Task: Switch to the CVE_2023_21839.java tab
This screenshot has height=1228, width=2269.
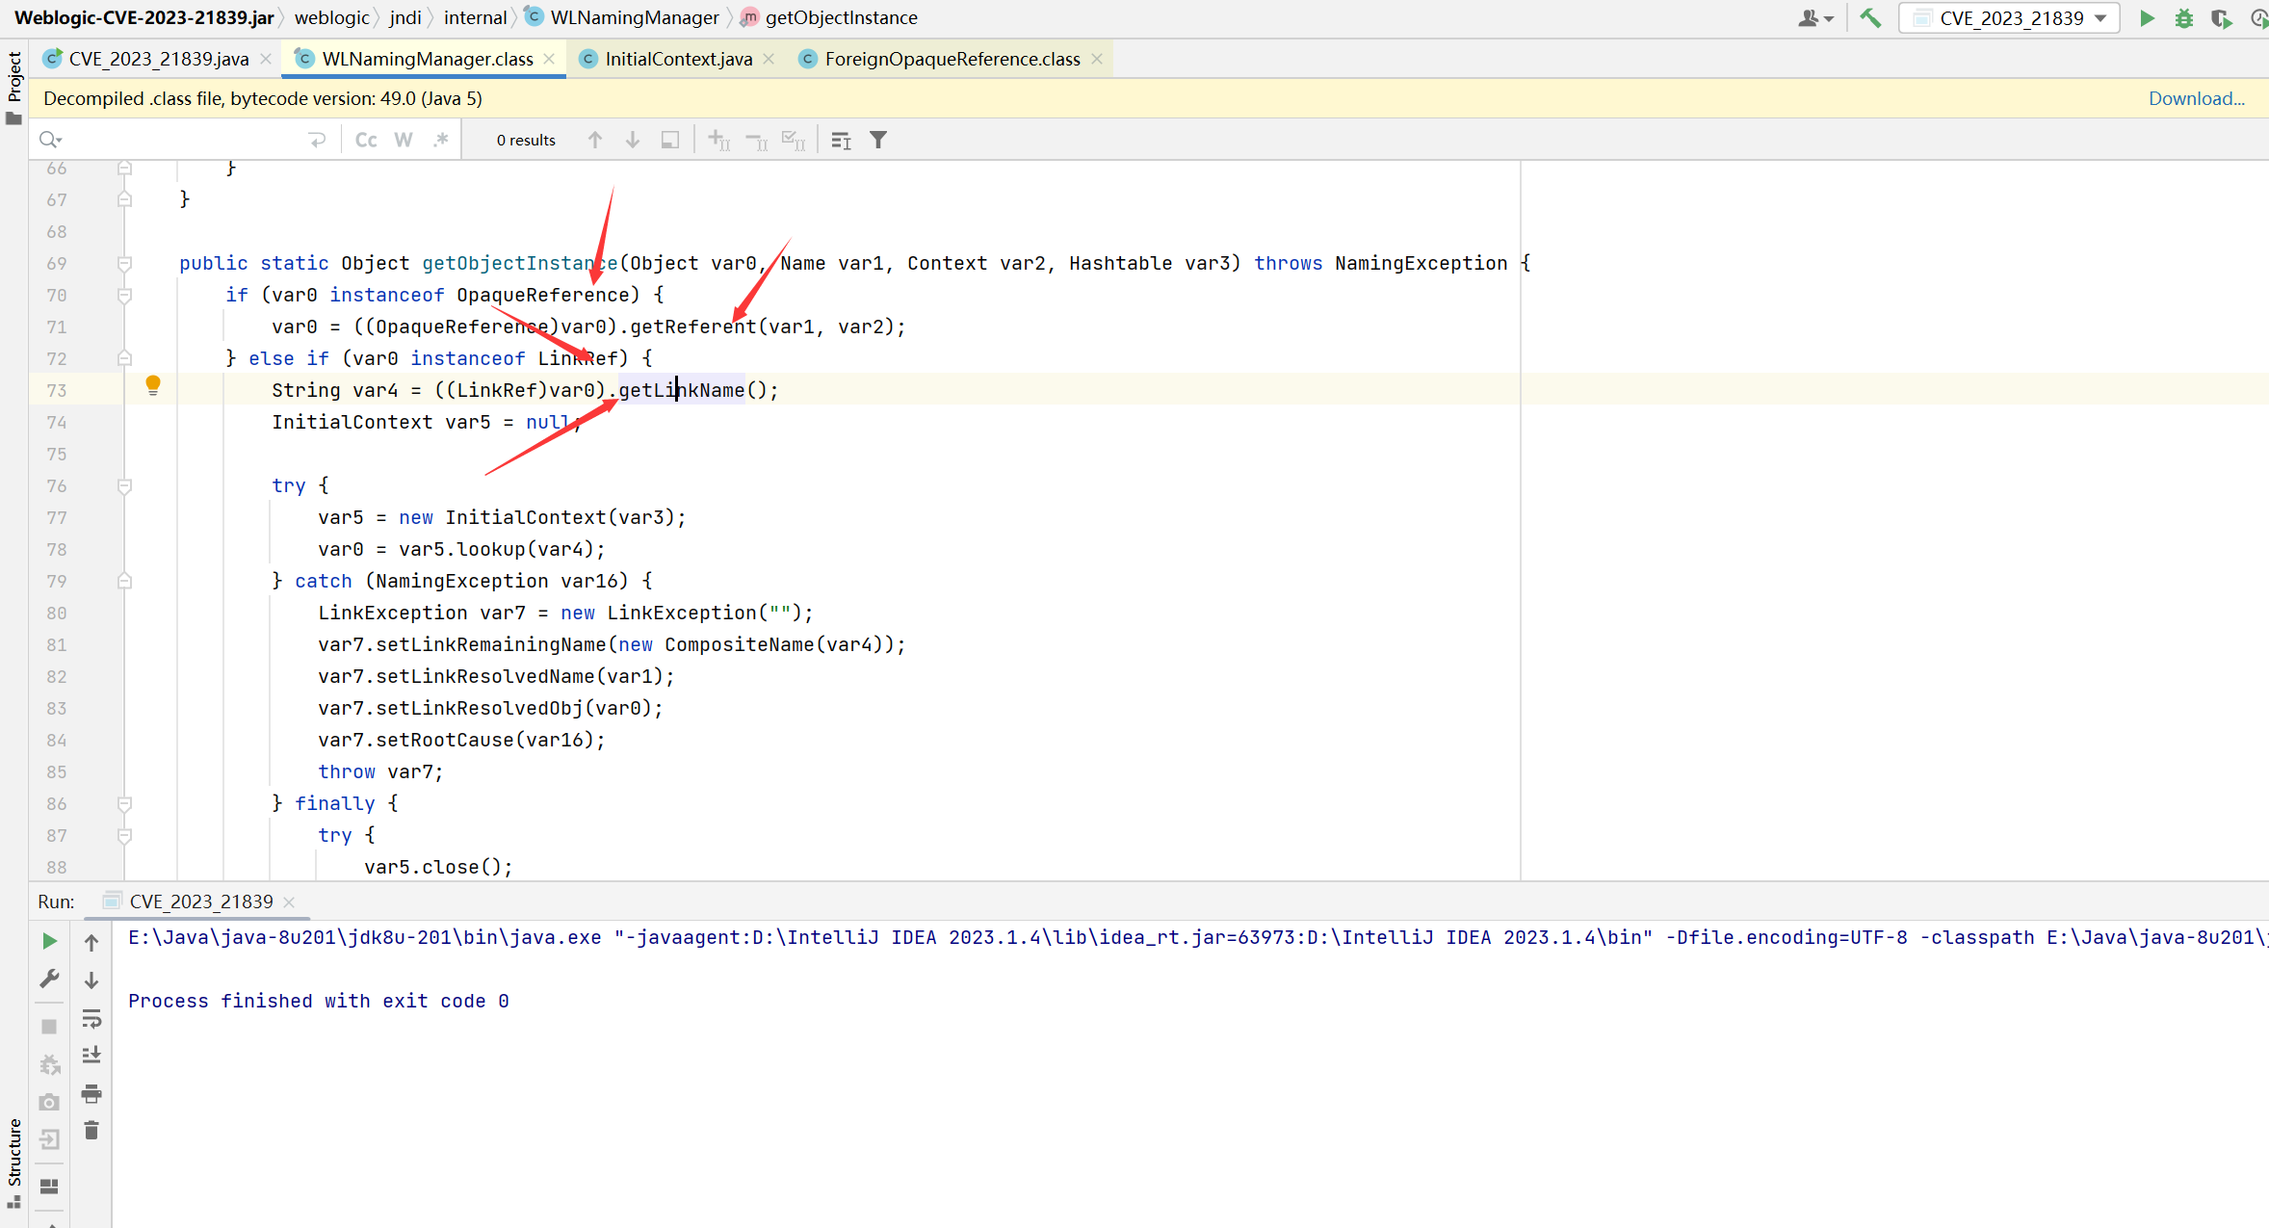Action: pos(159,59)
